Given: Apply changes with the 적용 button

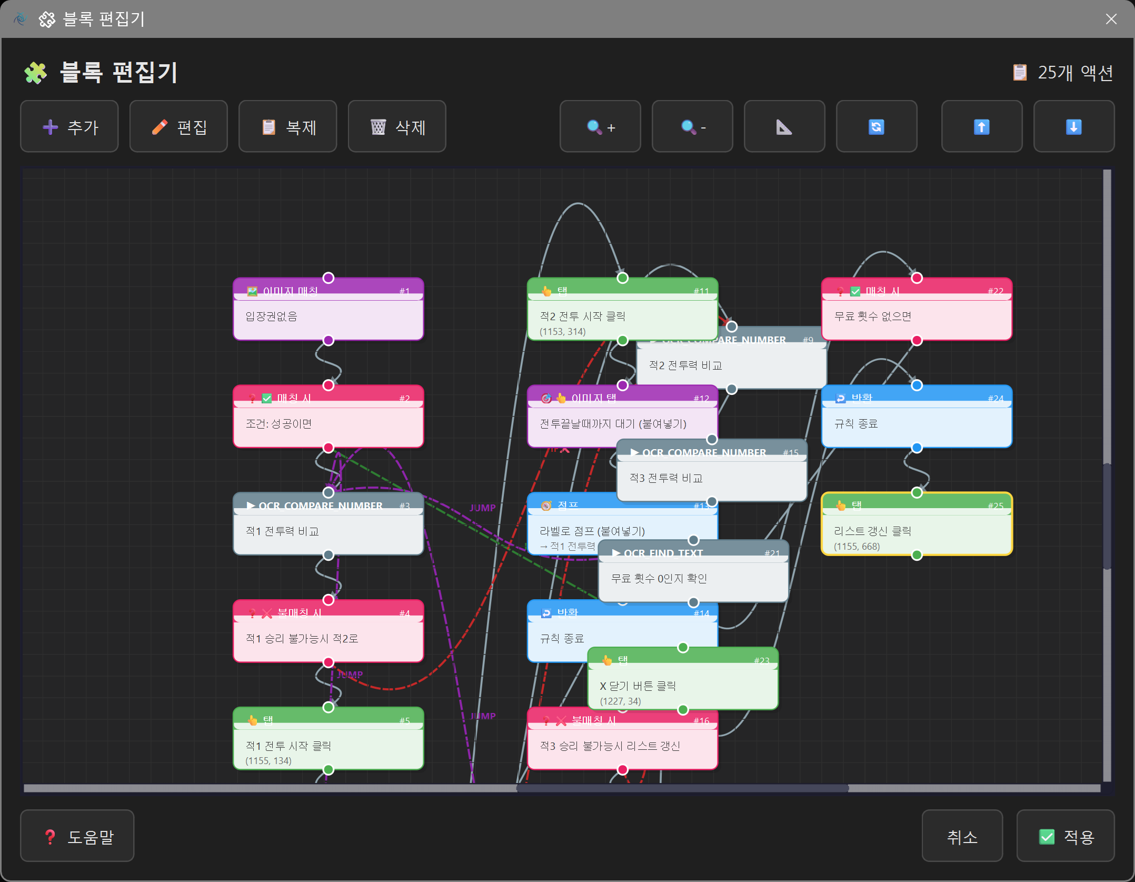Looking at the screenshot, I should [1065, 836].
